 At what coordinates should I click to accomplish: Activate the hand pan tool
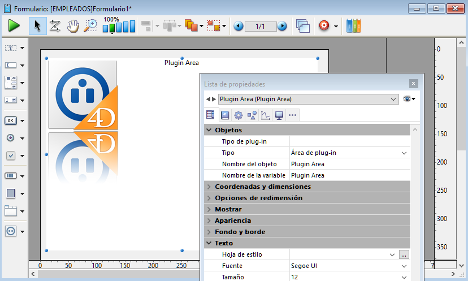click(72, 26)
